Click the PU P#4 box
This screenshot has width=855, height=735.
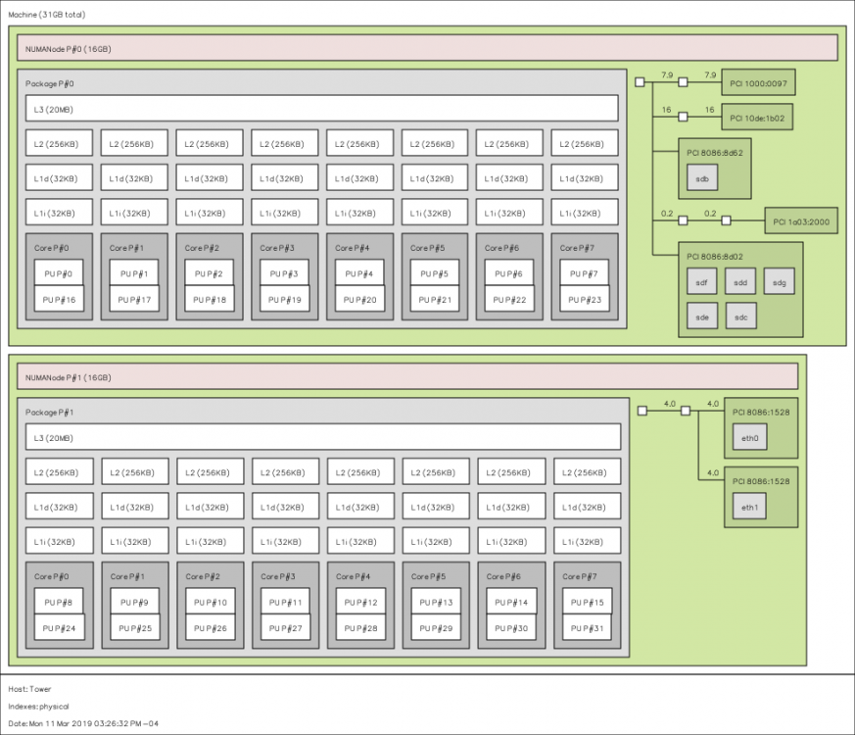coord(359,272)
